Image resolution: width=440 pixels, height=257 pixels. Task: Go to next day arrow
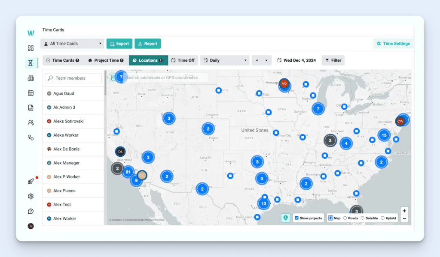click(266, 60)
